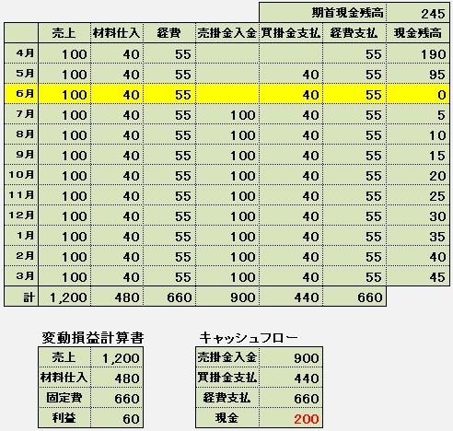Image resolution: width=453 pixels, height=431 pixels.
Task: Select 売掛金入金 900 in キャッシュフロー
Action: pos(291,357)
